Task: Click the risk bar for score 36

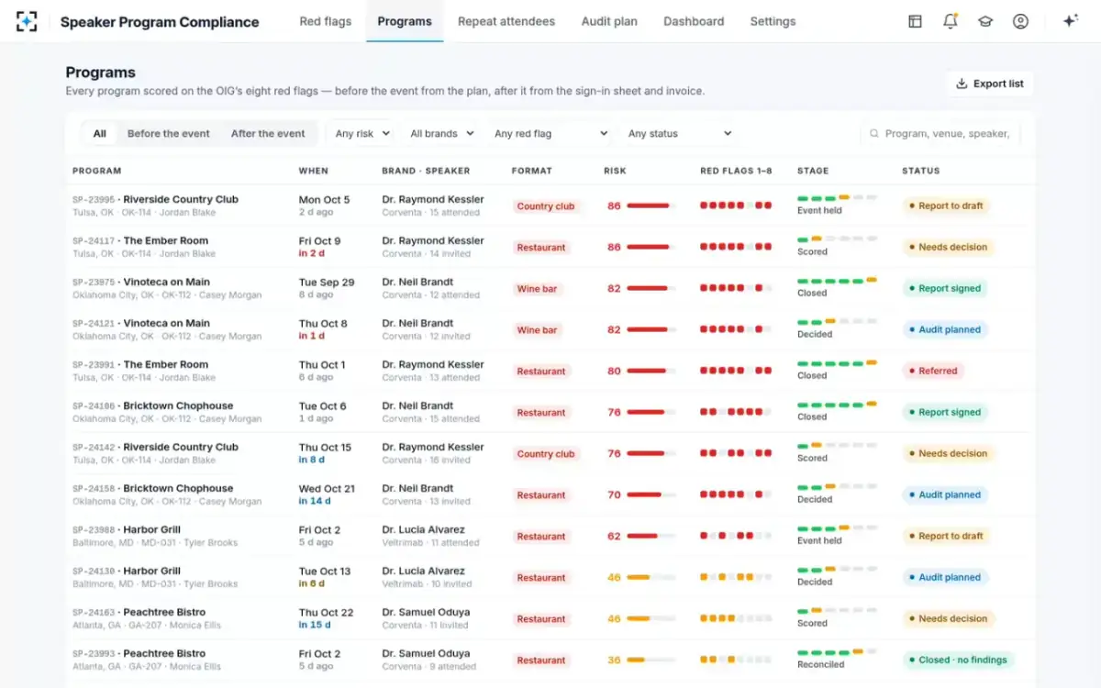Action: [x=651, y=660]
